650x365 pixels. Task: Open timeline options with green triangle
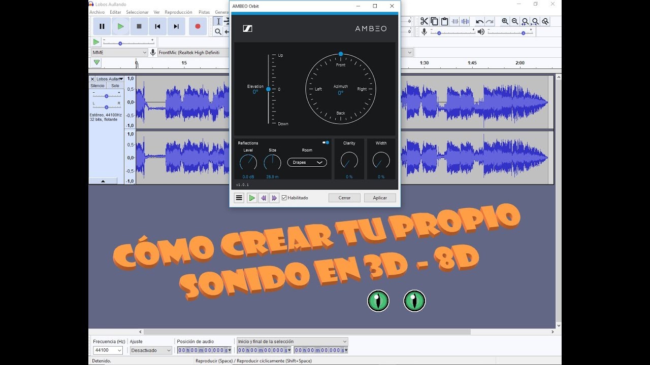(x=96, y=63)
